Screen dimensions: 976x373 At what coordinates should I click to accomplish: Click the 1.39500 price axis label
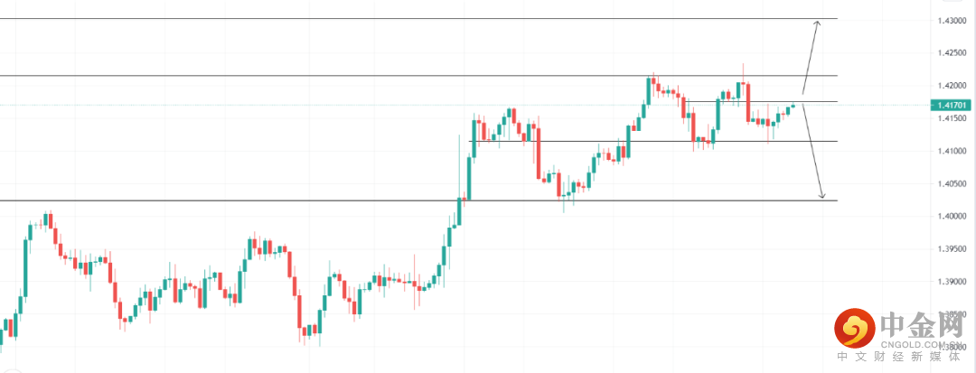(x=951, y=248)
